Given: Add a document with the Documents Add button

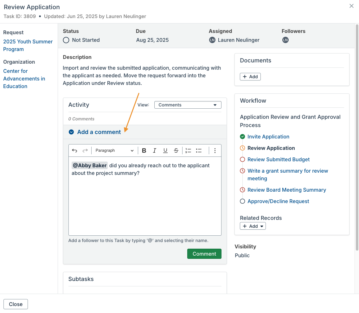Looking at the screenshot, I should coord(250,76).
